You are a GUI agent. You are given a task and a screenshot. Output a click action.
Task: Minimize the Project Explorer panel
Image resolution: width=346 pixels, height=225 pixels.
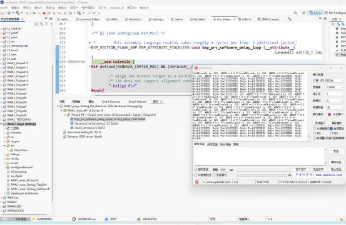click(46, 19)
